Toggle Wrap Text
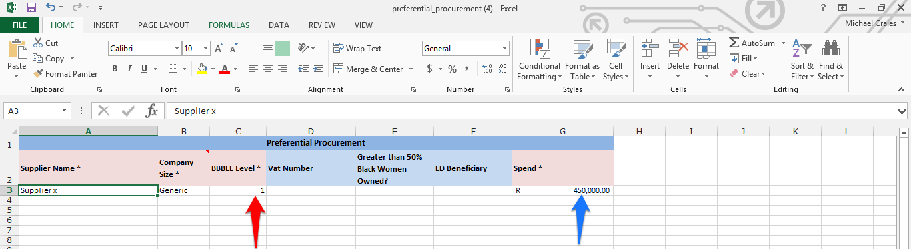The width and height of the screenshot is (911, 249). click(357, 48)
